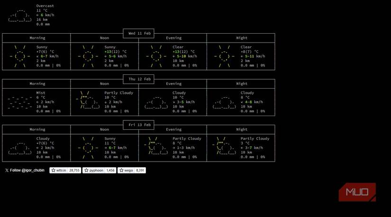The height and width of the screenshot is (217, 391).
Task: Click the Thu 12 Feb Evening cloud icon
Action: [156, 102]
